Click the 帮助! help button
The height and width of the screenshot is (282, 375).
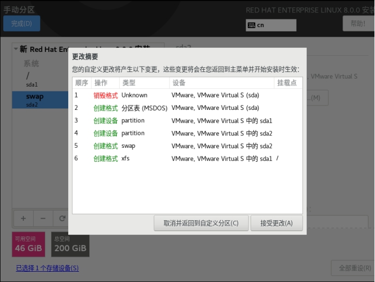click(358, 23)
